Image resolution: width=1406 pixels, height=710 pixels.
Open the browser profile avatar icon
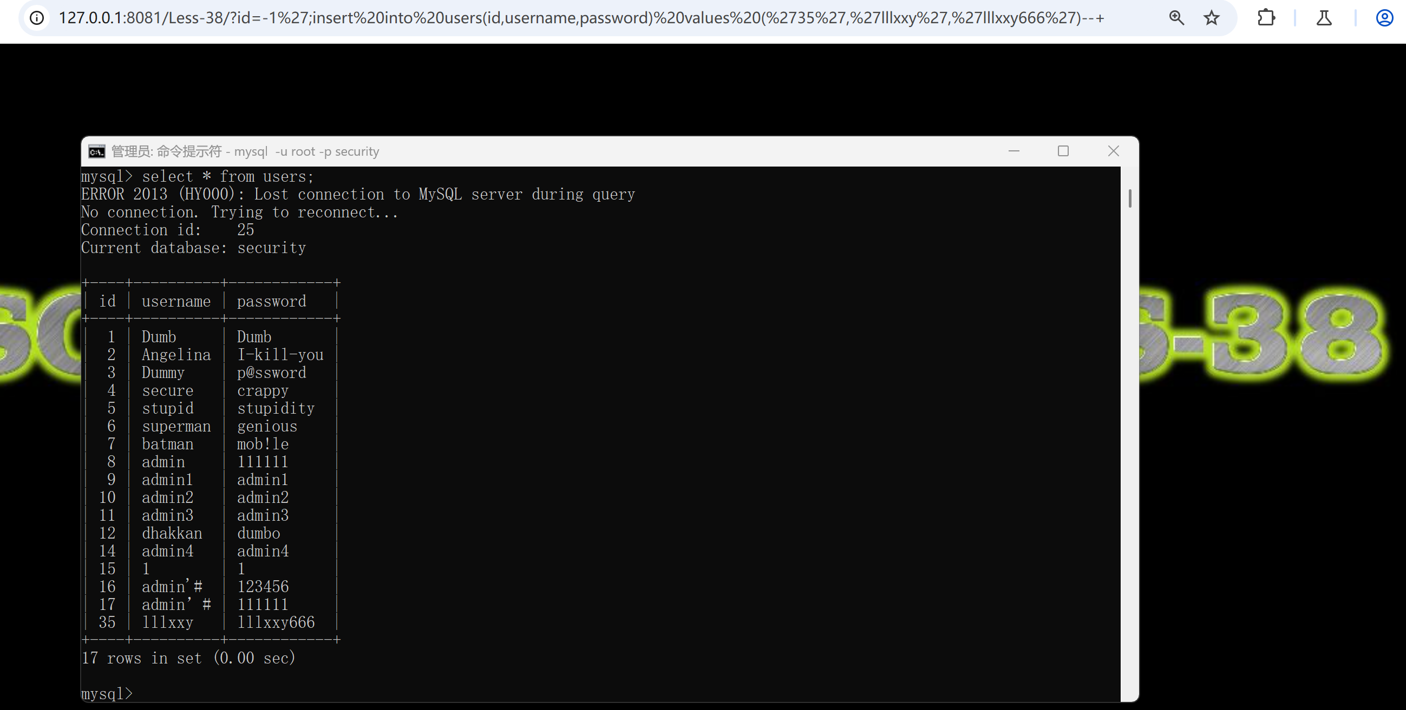point(1384,18)
